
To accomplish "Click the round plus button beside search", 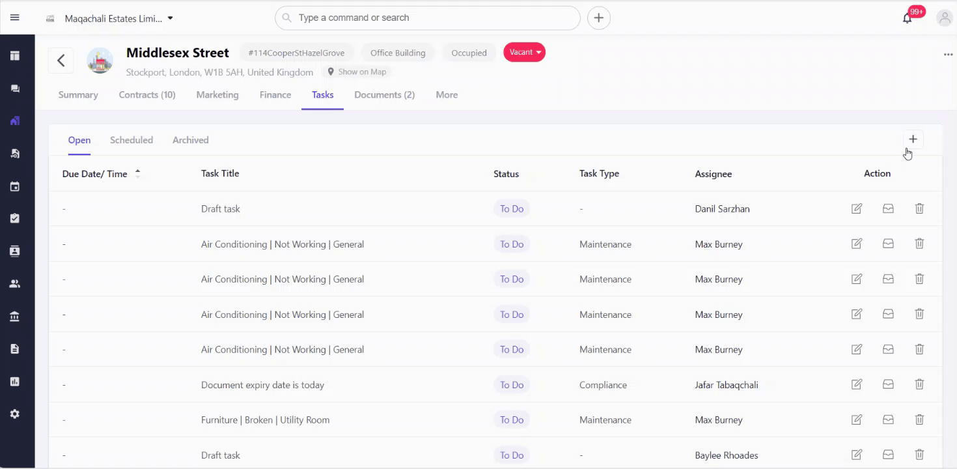I will tap(599, 18).
